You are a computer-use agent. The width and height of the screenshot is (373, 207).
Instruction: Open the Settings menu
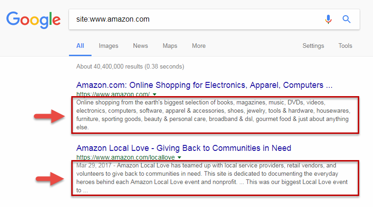[x=313, y=46]
